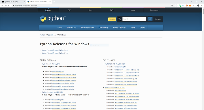Open the translate page icon in address bar
Screen dimensions: 204x110
click(172, 5)
